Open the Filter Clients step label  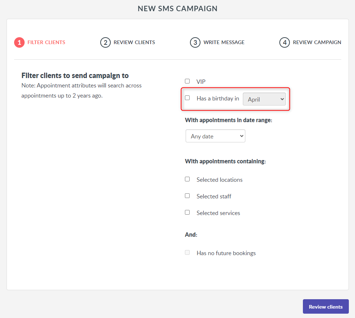pyautogui.click(x=46, y=43)
